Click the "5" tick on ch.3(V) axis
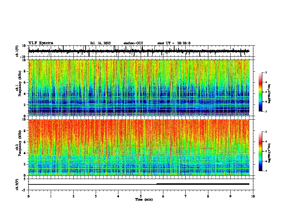This screenshot has height=220, width=285. point(25,179)
